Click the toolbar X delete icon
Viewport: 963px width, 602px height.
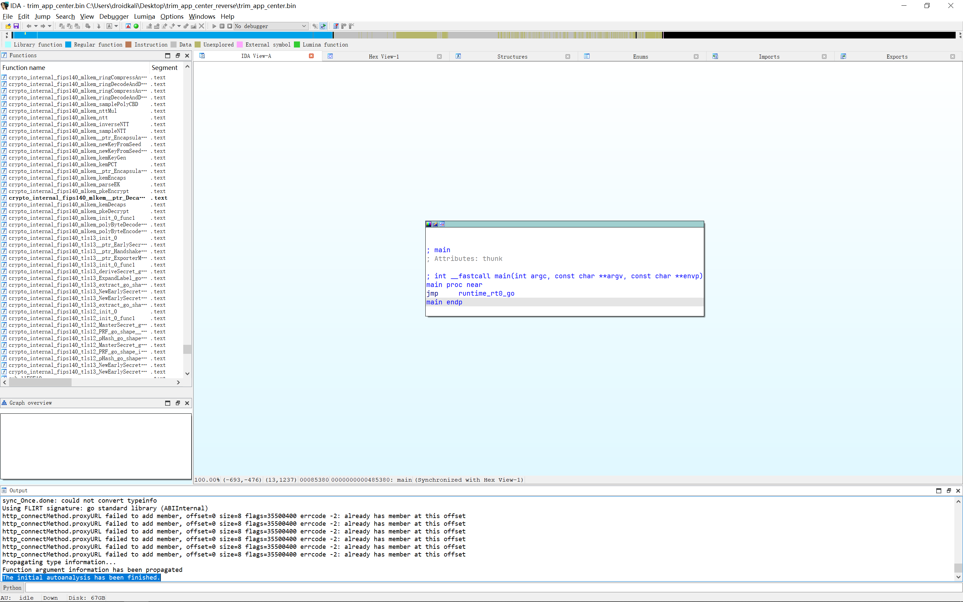[x=201, y=26]
